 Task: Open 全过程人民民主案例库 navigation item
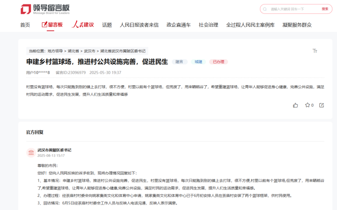click(250, 25)
